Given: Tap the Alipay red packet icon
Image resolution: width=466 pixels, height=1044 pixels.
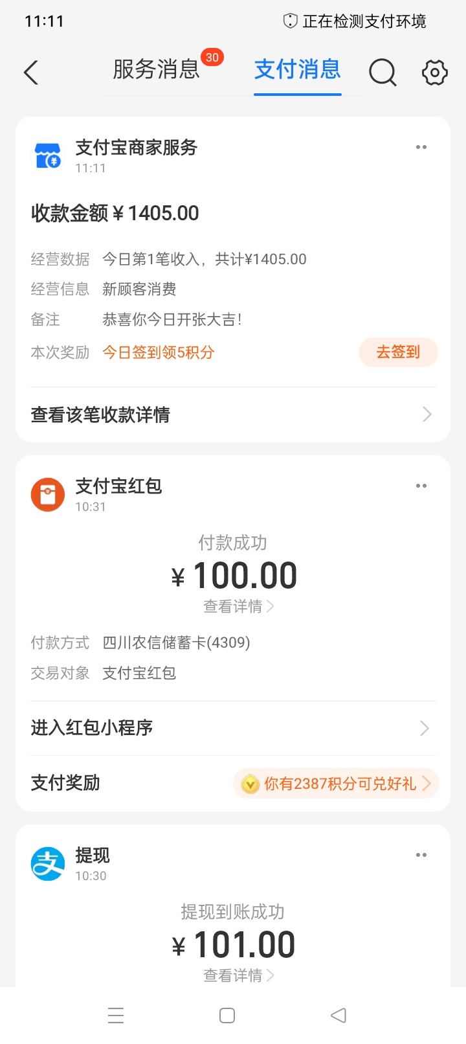Looking at the screenshot, I should (48, 495).
